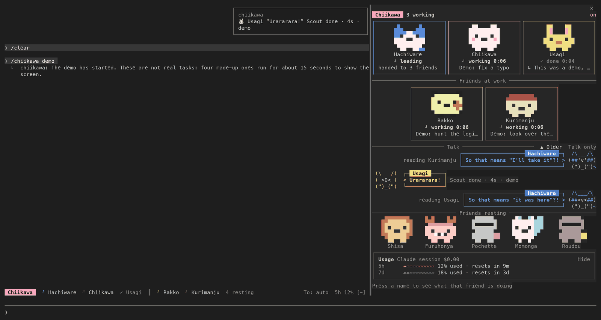Focus the command prompt input line
601x320 pixels.
click(x=300, y=312)
